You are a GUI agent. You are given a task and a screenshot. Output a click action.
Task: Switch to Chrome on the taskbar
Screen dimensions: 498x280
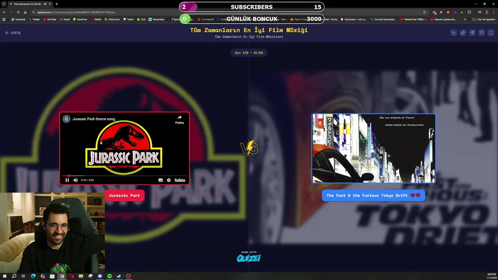click(61, 276)
